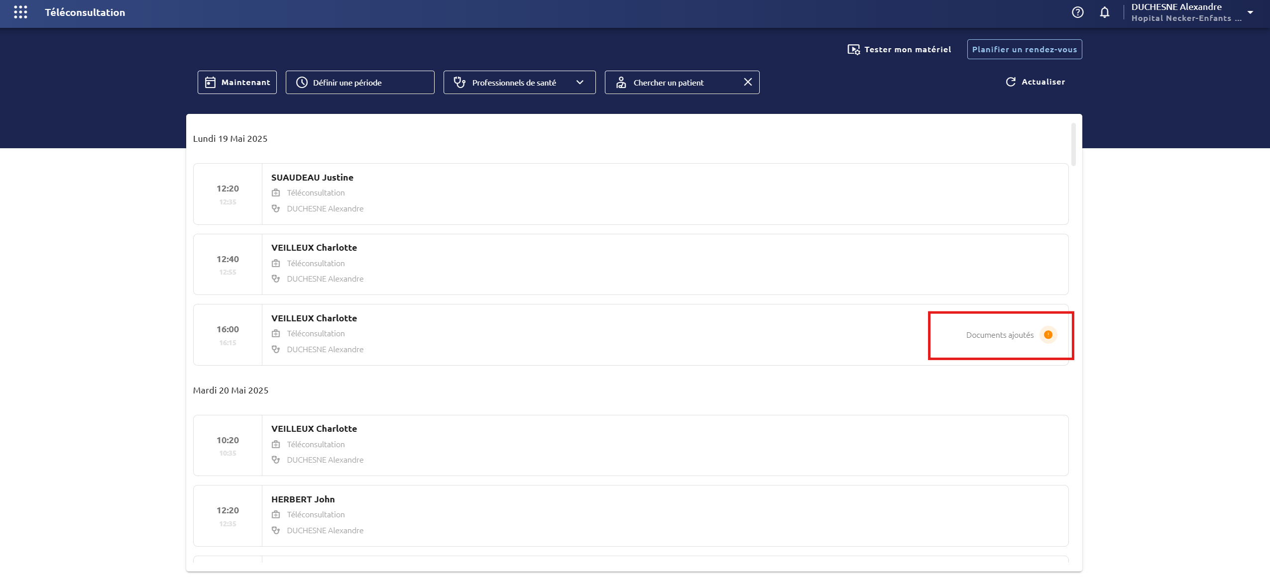
Task: Click the Actualiser refresh button
Action: point(1035,82)
